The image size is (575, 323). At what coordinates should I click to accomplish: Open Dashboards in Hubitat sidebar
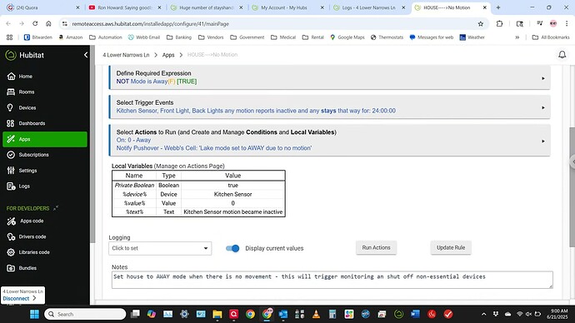pos(26,123)
